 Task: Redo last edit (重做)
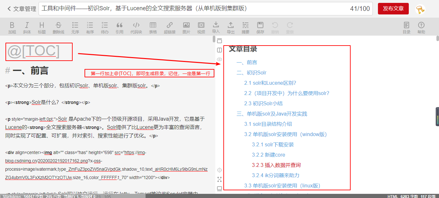coord(290,28)
